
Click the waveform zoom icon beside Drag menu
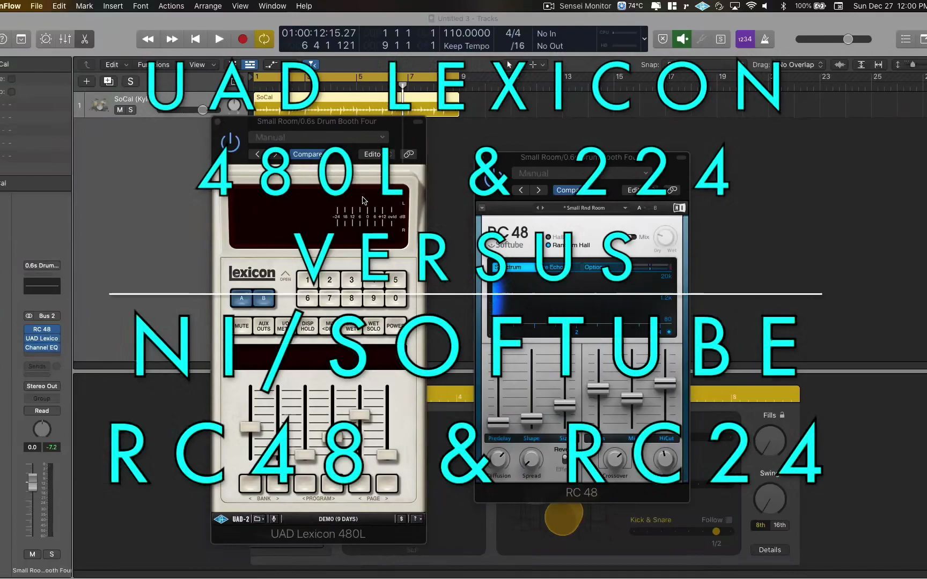tap(840, 64)
